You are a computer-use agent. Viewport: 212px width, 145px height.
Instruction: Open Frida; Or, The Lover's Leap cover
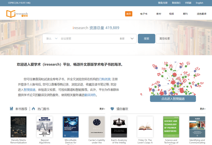point(145,127)
